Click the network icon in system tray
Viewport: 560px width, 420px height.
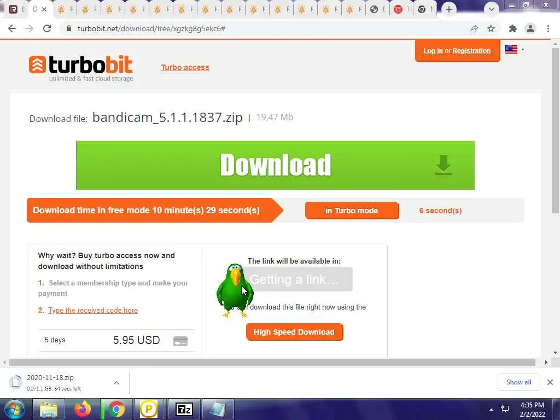(x=505, y=409)
